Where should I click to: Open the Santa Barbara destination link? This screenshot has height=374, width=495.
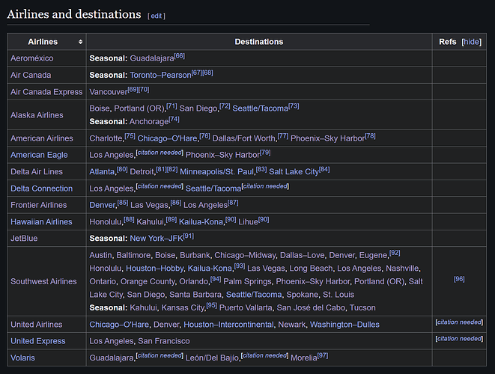195,295
